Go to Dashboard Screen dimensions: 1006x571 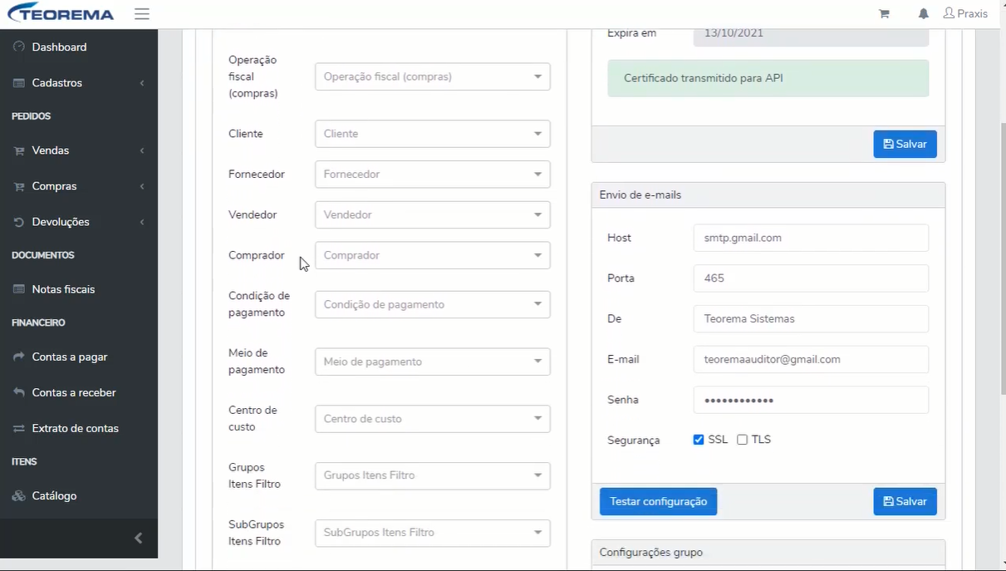point(59,47)
